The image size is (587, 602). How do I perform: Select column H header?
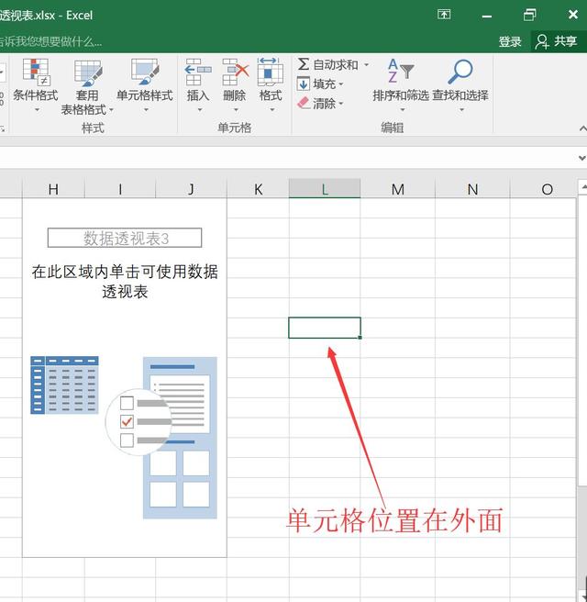click(53, 189)
